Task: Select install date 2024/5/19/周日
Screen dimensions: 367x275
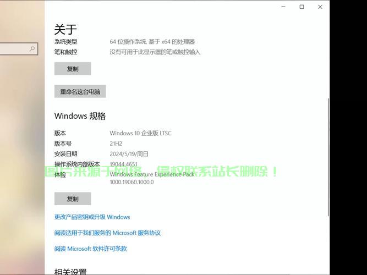Action: (x=129, y=154)
